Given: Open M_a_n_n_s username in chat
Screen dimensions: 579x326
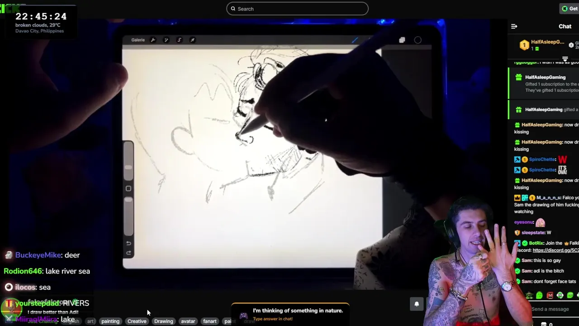Looking at the screenshot, I should click(549, 198).
